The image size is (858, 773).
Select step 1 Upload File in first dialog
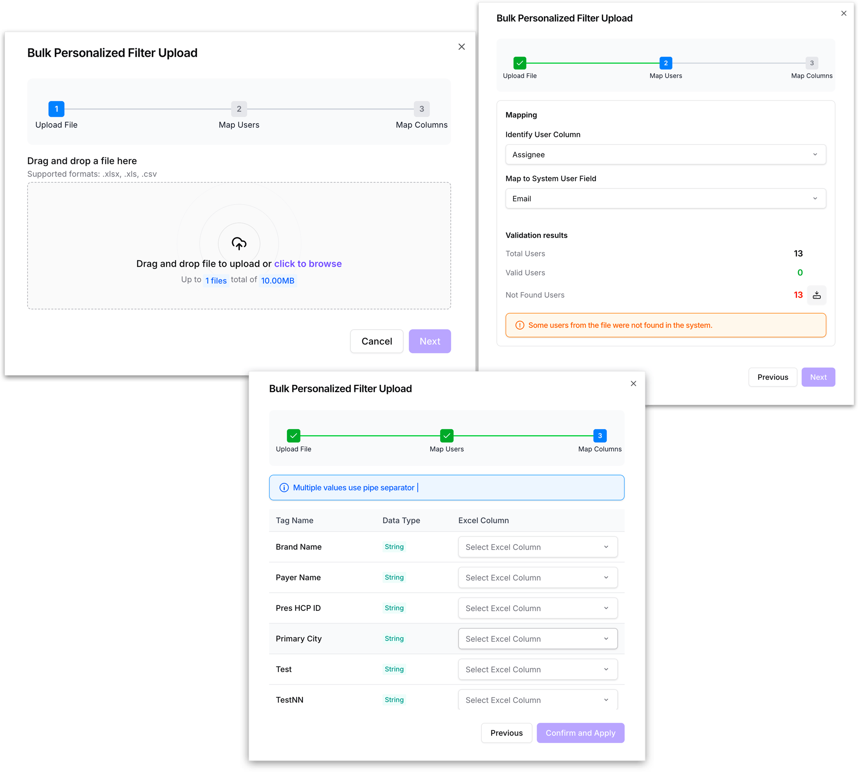tap(56, 109)
